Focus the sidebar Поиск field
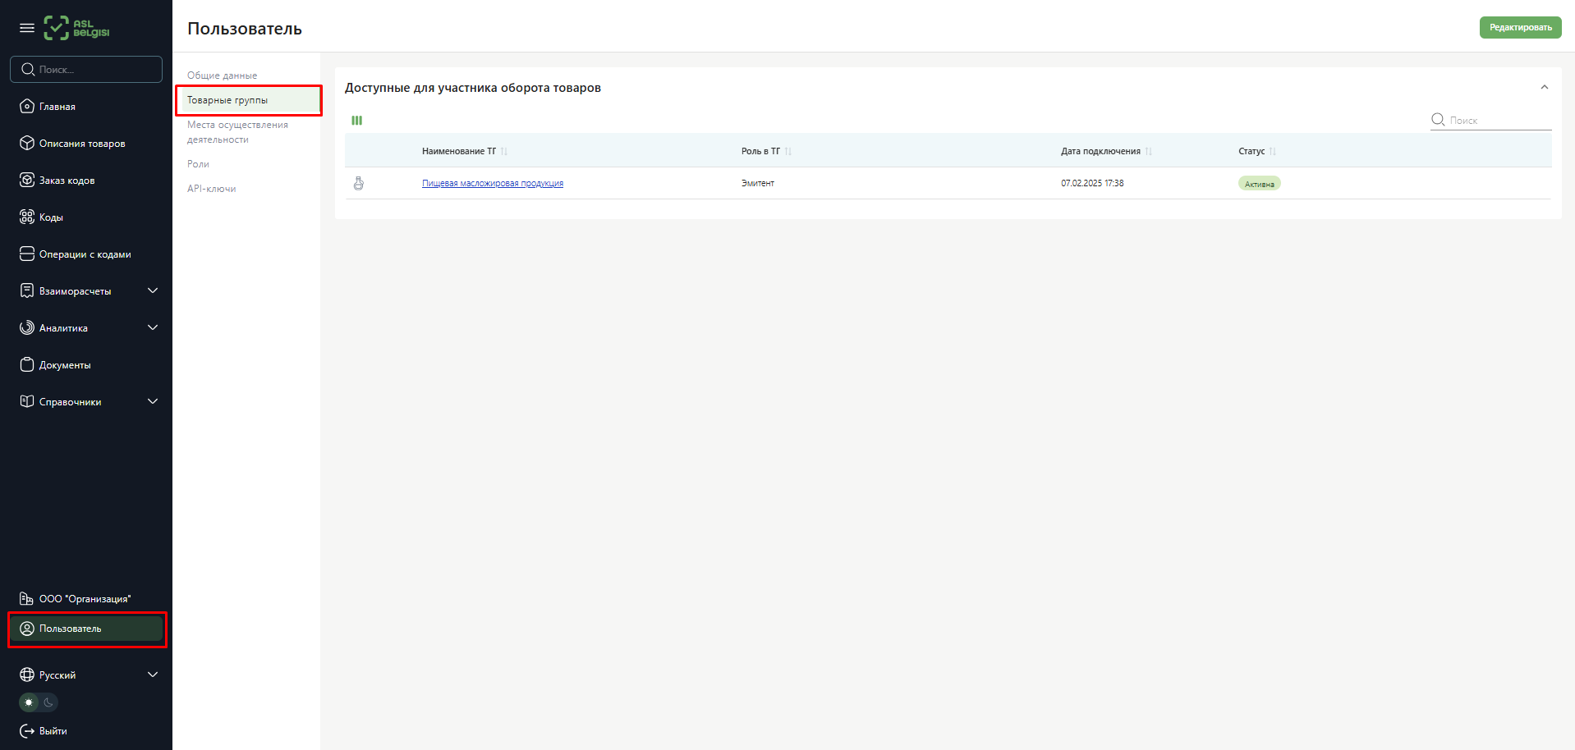This screenshot has width=1575, height=750. (x=86, y=70)
